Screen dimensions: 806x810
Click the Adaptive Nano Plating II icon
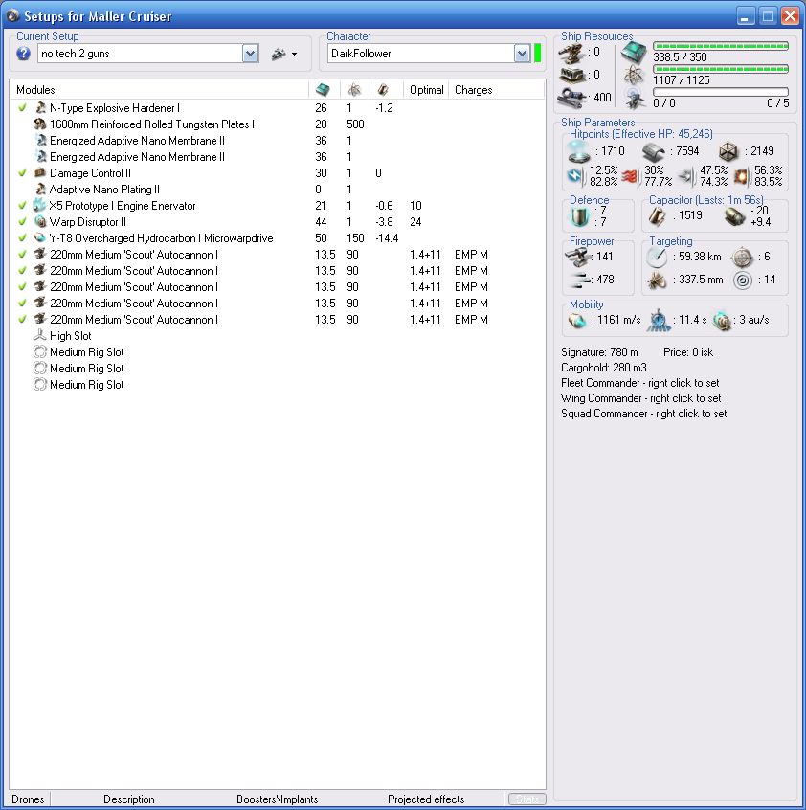[x=40, y=189]
